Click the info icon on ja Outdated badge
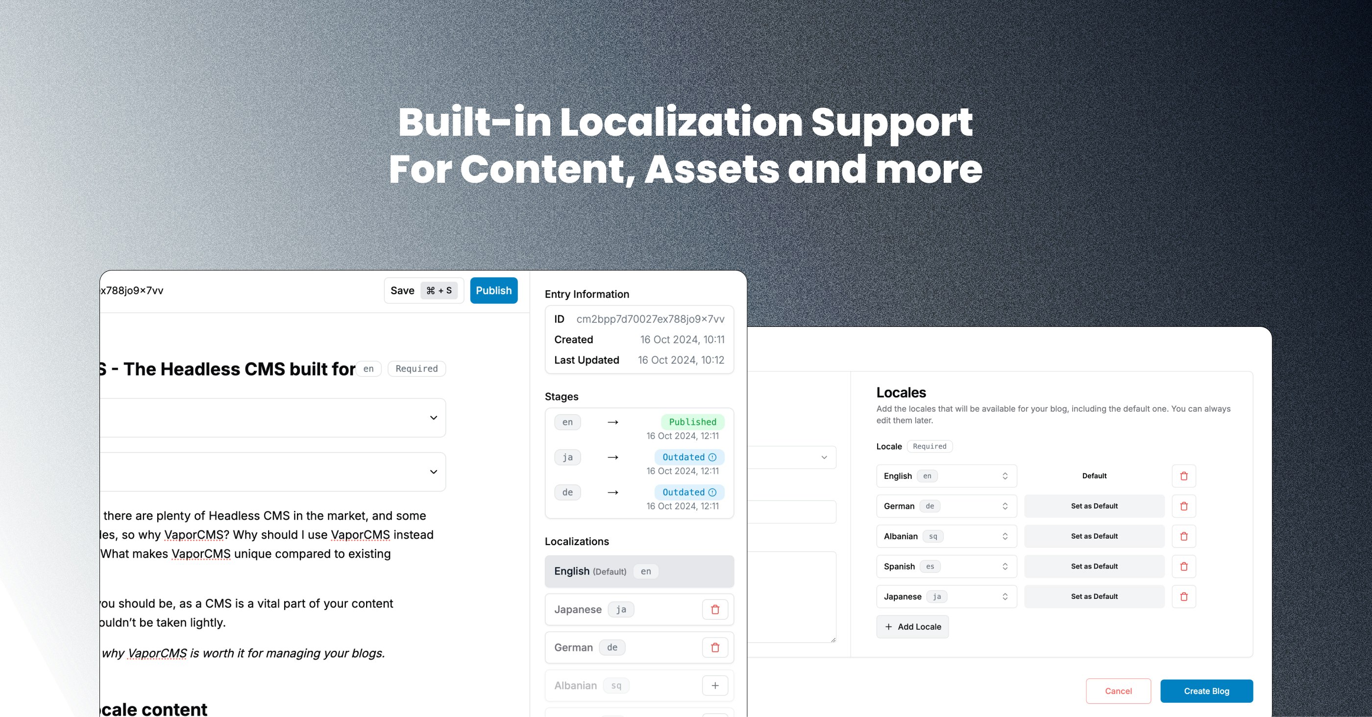The image size is (1372, 717). [712, 457]
